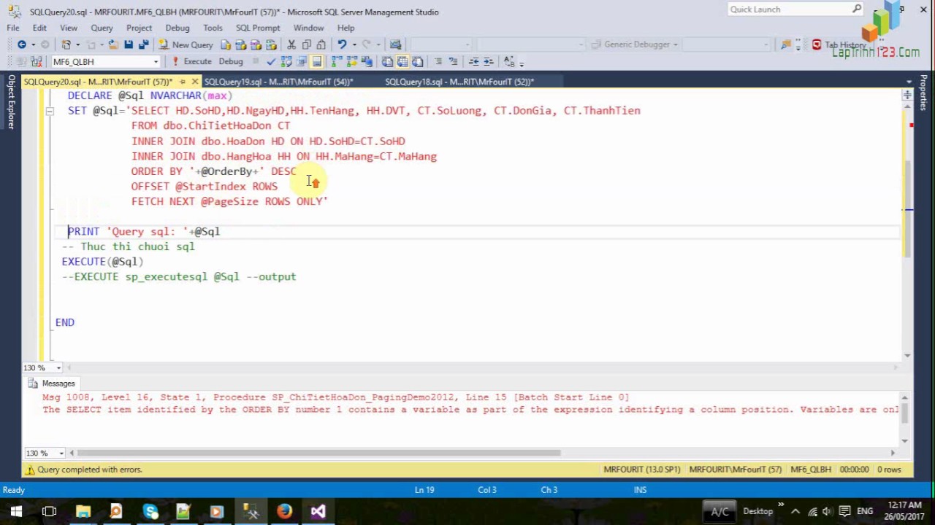Click the Save All icon
Image resolution: width=935 pixels, height=525 pixels.
144,44
